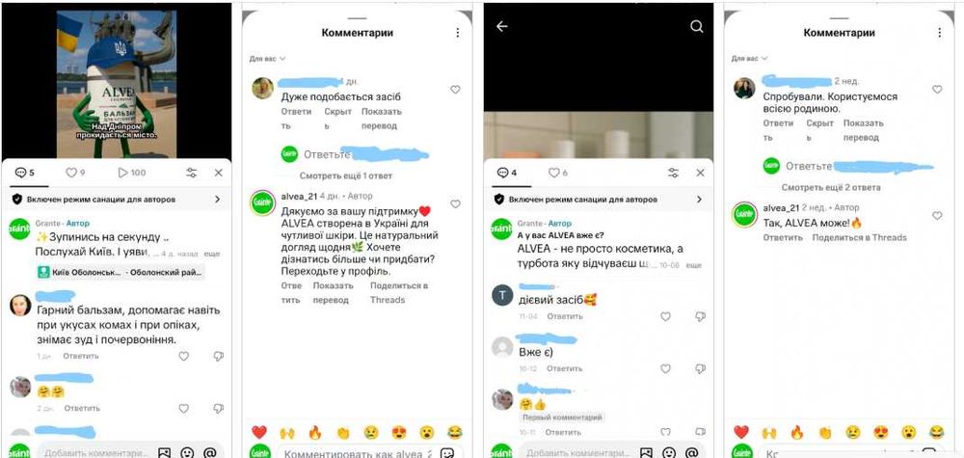
Task: Switch to the comments tab showing 5
Action: (x=25, y=173)
